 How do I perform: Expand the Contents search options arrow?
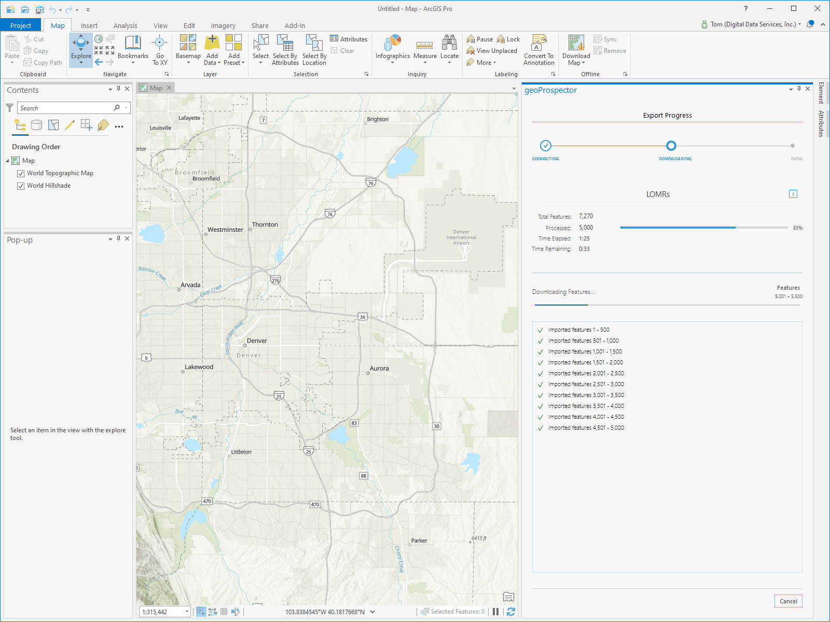[126, 108]
